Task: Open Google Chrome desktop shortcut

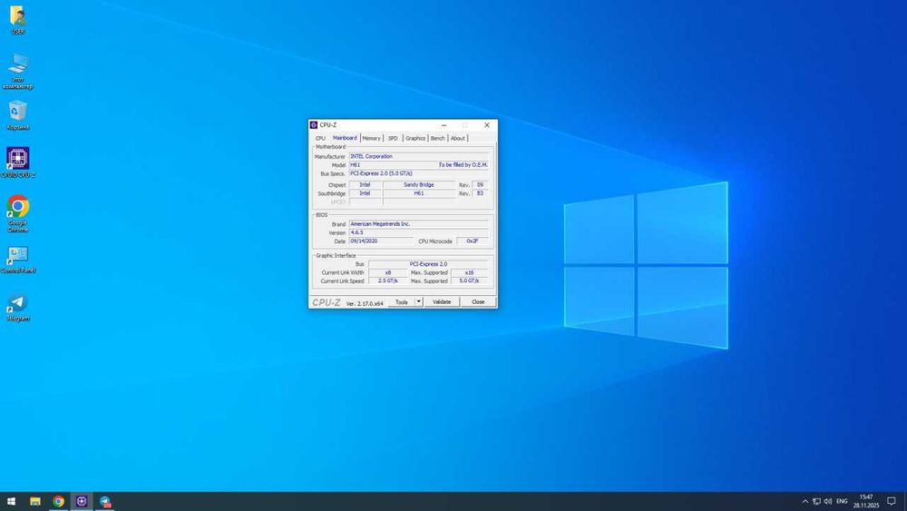Action: point(17,207)
